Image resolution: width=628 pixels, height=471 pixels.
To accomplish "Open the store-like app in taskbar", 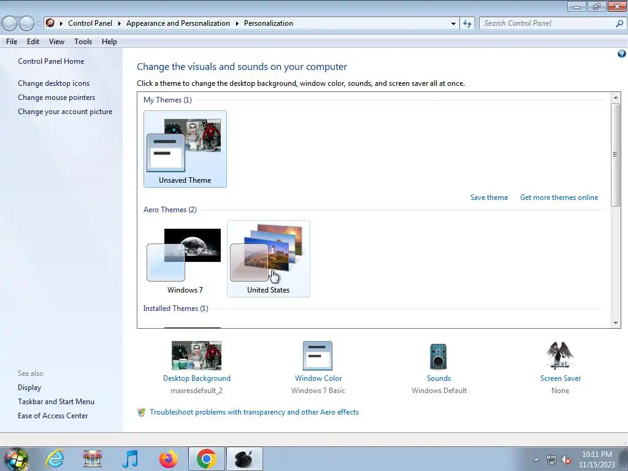I will [93, 459].
